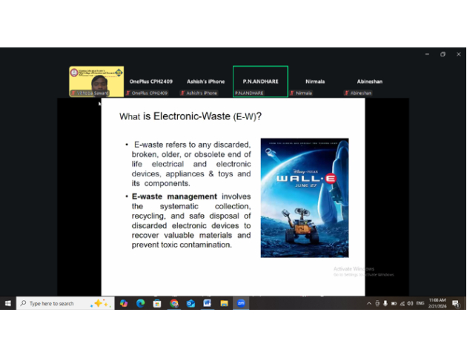The image size is (467, 358).
Task: Open the Windows Start menu
Action: point(7,303)
